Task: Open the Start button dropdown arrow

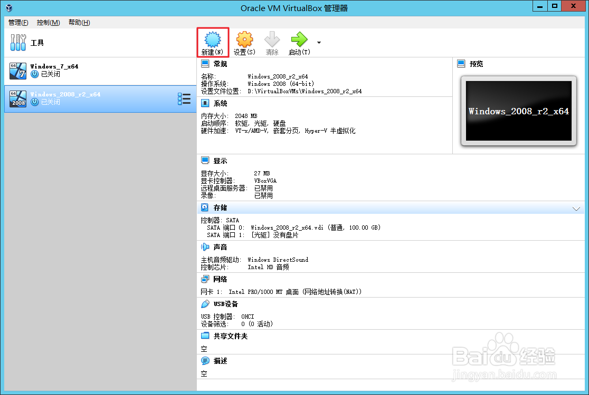Action: pyautogui.click(x=319, y=43)
